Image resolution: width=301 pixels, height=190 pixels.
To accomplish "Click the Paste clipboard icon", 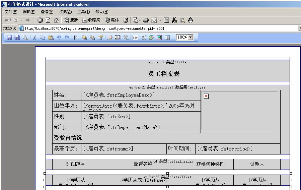I will click(51, 38).
